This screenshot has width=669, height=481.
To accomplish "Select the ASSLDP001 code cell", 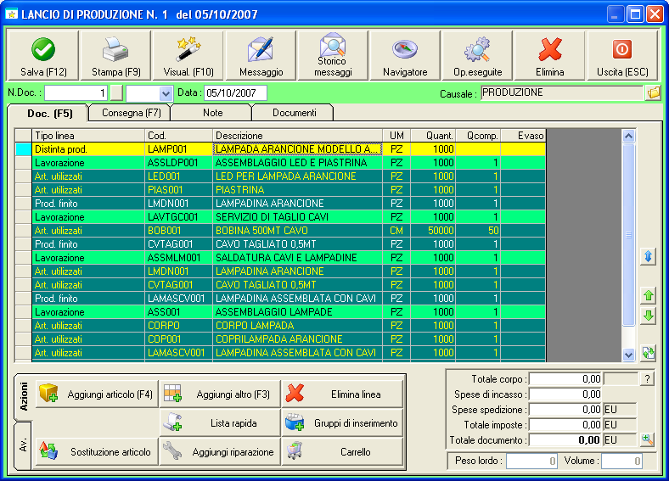I will [178, 163].
